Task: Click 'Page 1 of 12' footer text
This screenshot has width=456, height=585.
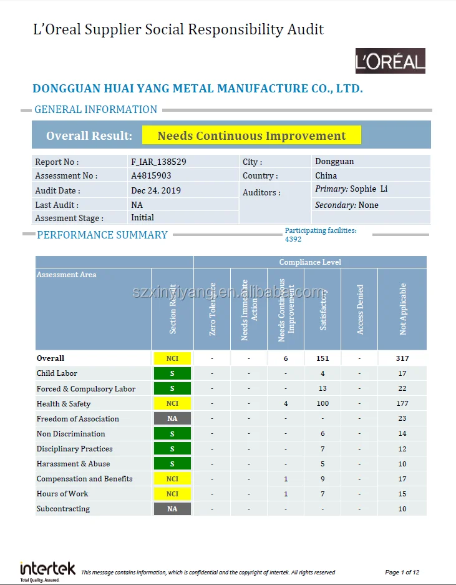Action: click(402, 572)
